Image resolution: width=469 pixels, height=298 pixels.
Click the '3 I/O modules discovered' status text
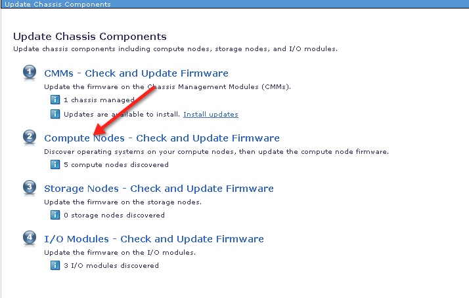(x=111, y=265)
